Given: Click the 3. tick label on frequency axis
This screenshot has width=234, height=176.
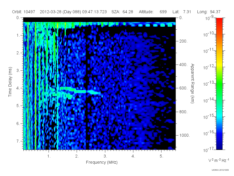Looking at the screenshot, I should [105, 156].
